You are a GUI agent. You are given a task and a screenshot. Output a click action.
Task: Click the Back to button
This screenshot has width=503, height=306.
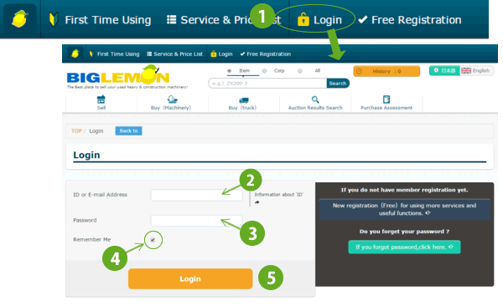[128, 130]
